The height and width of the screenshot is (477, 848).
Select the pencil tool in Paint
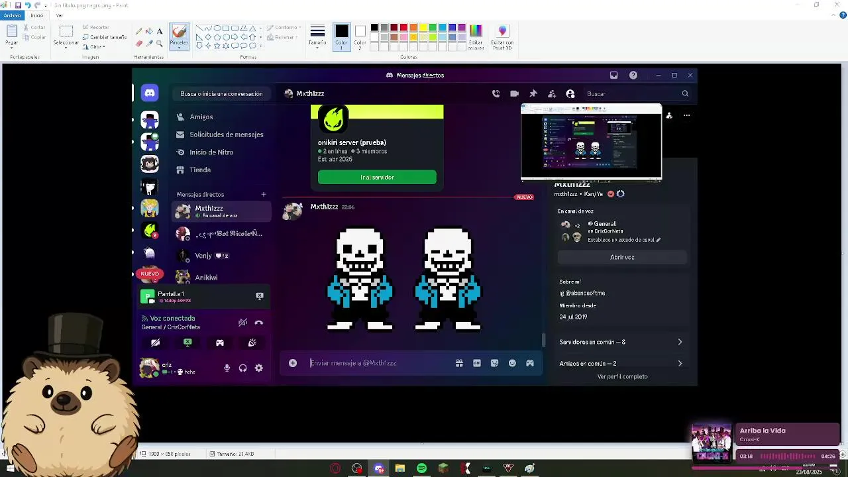pyautogui.click(x=138, y=31)
